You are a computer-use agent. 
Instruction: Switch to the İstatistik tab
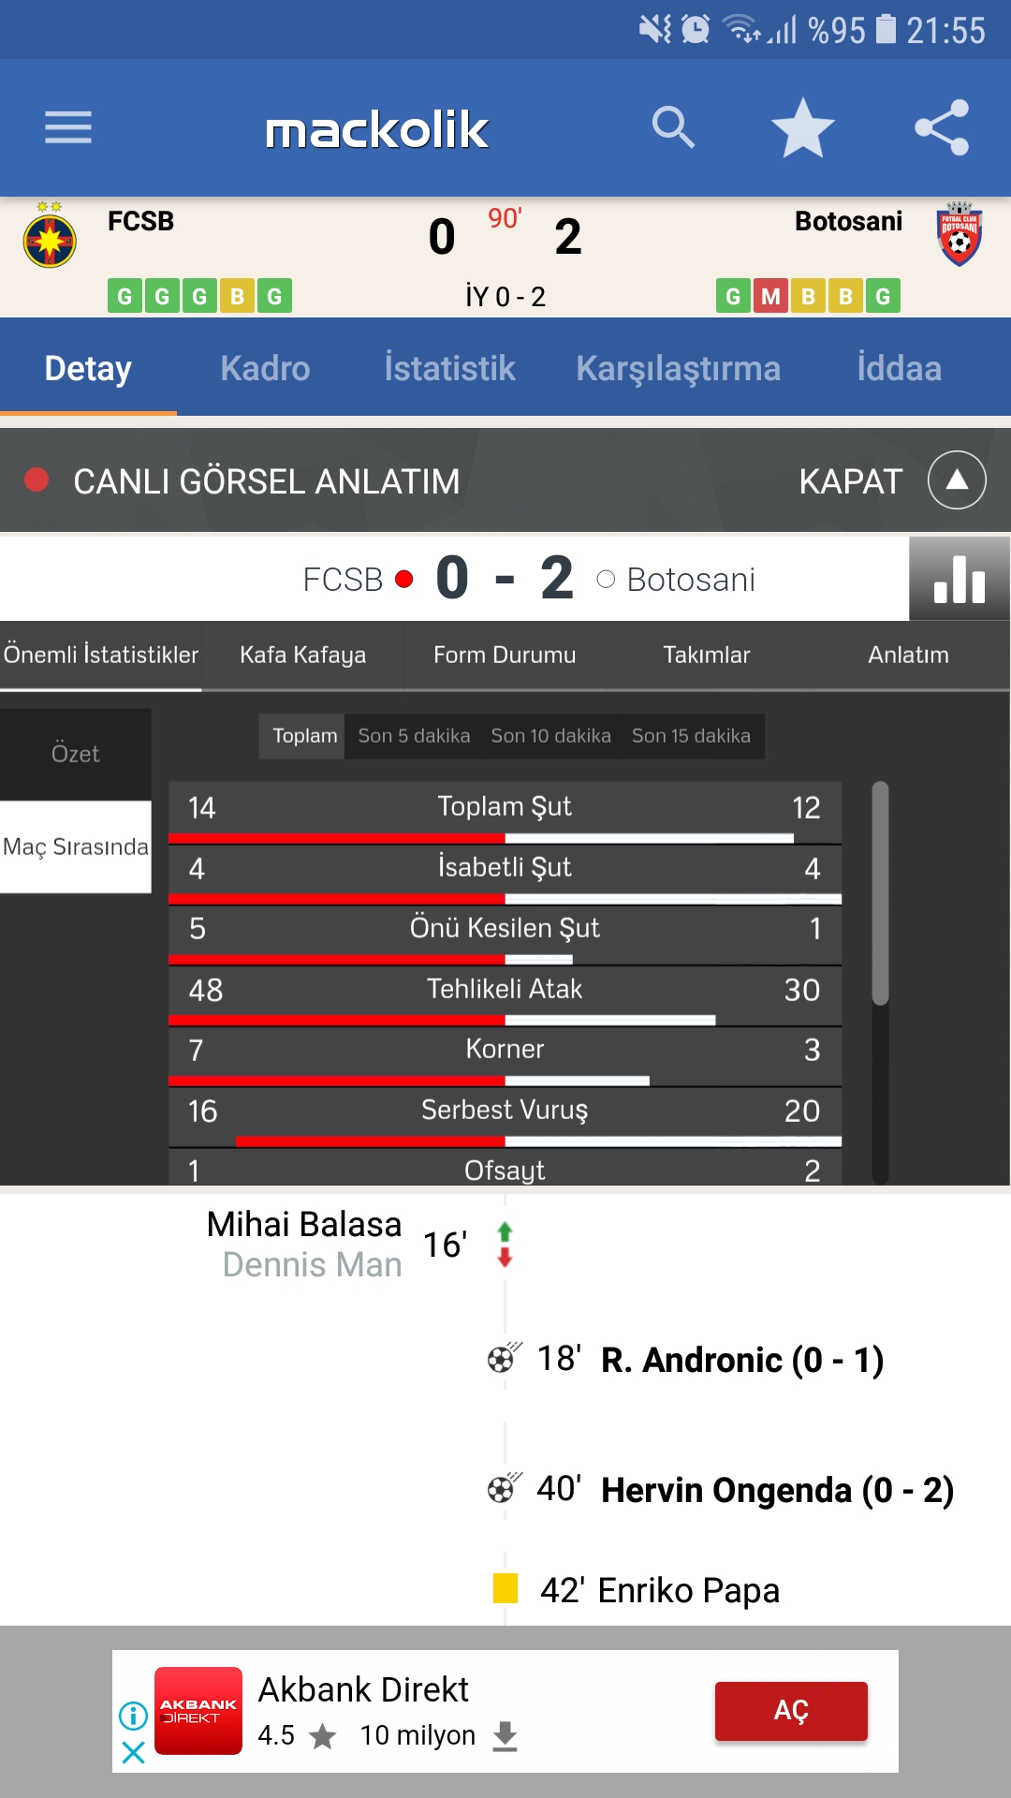449,368
